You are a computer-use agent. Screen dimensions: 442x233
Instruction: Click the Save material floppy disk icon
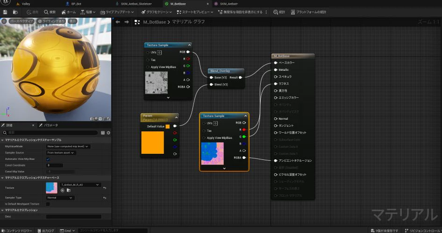coord(5,12)
